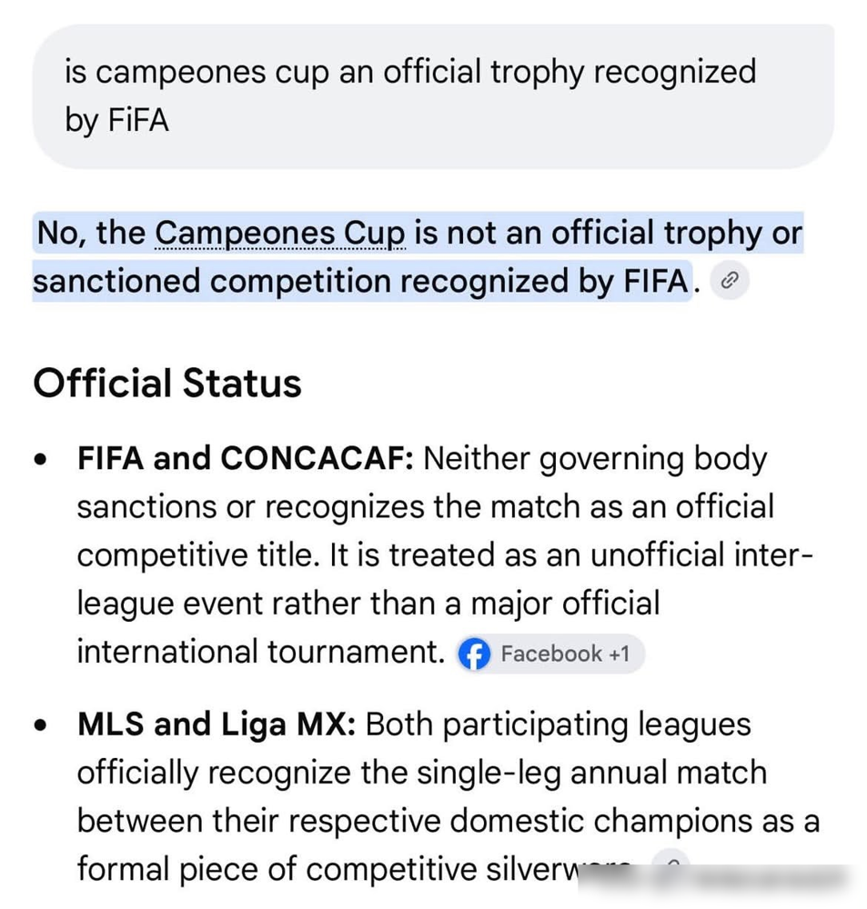Click the "Official Status" heading
This screenshot has height=909, width=867.
[167, 384]
